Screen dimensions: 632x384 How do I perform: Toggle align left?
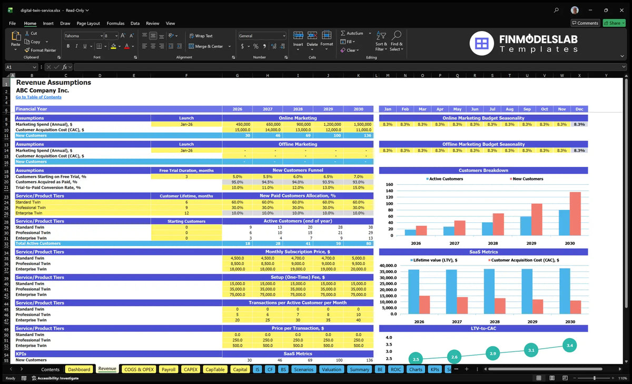pos(144,46)
